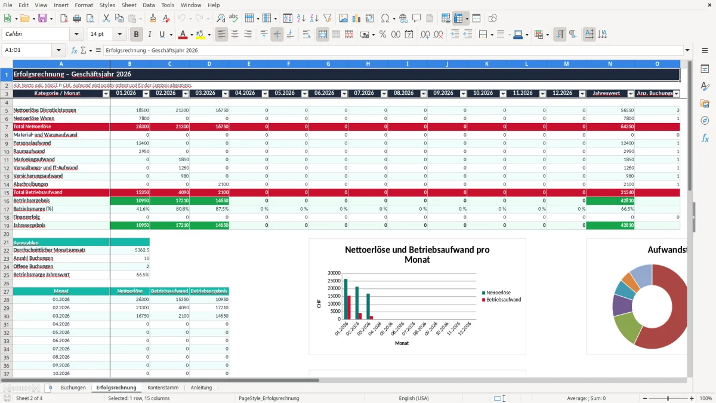Click Clear Direct Formatting icon
The image size is (716, 403).
pyautogui.click(x=166, y=19)
